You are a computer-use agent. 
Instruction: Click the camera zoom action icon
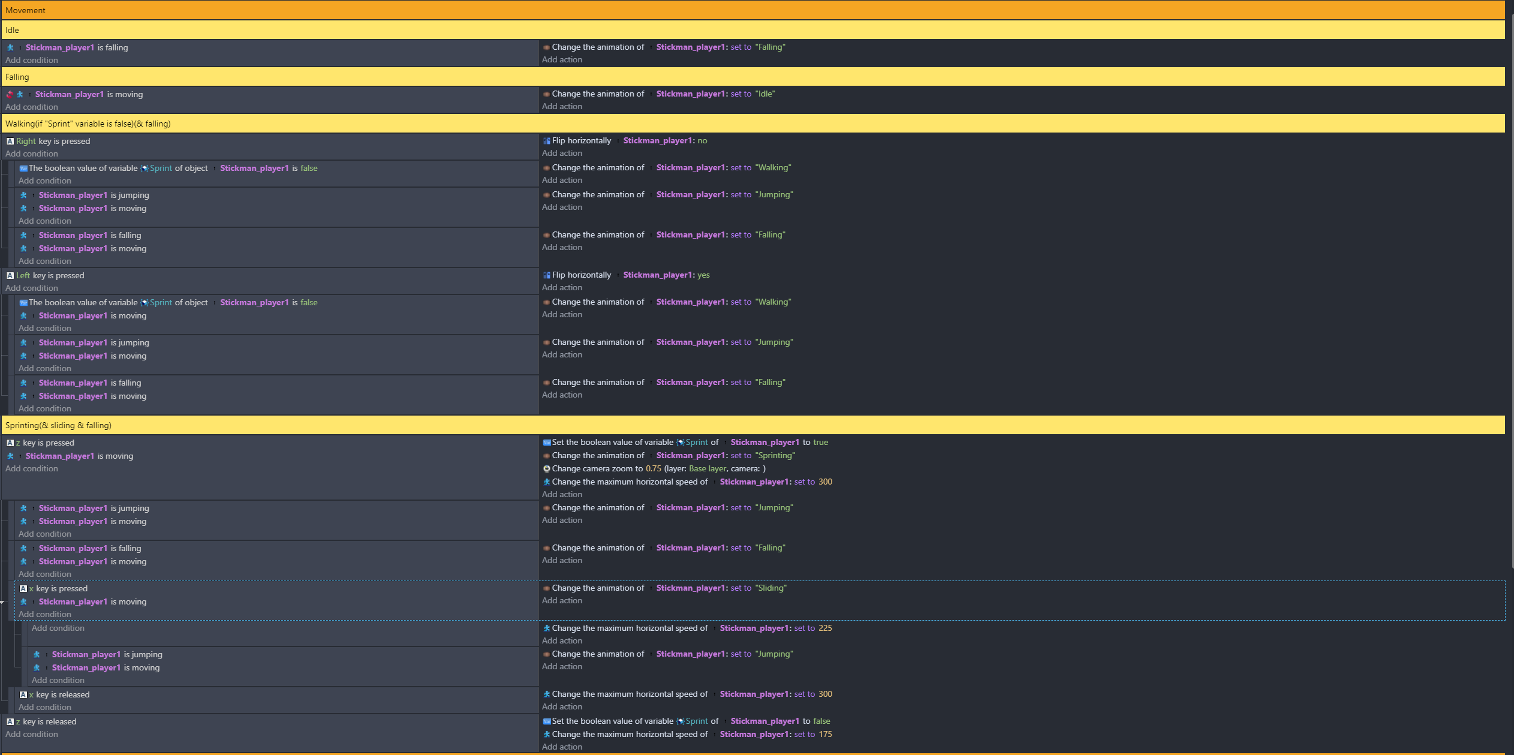click(546, 469)
